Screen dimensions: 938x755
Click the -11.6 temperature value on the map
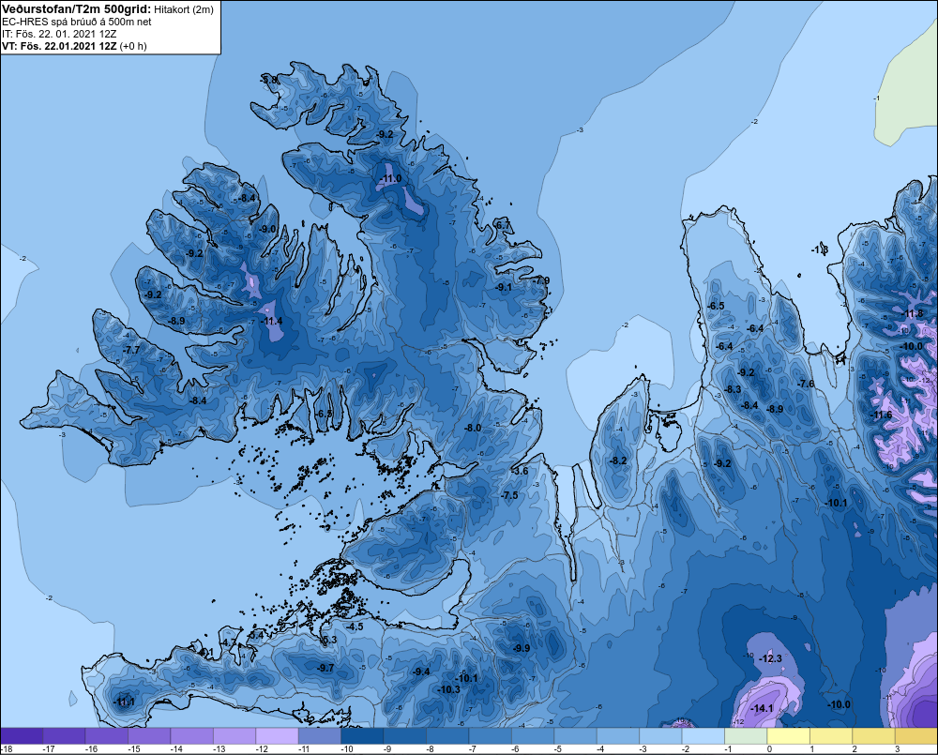(881, 415)
